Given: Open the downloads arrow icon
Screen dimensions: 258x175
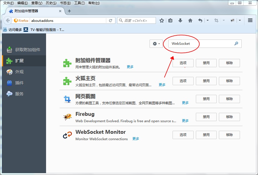Looking at the screenshot, I should point(180,20).
